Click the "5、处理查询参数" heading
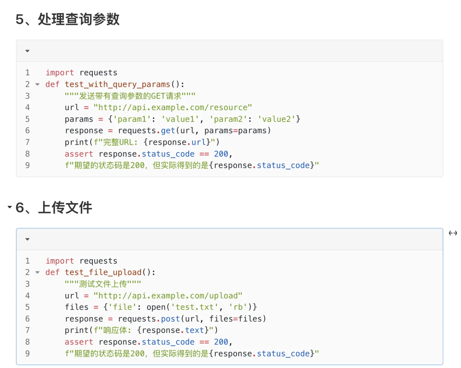Screen dimensions: 461x368 click(68, 19)
